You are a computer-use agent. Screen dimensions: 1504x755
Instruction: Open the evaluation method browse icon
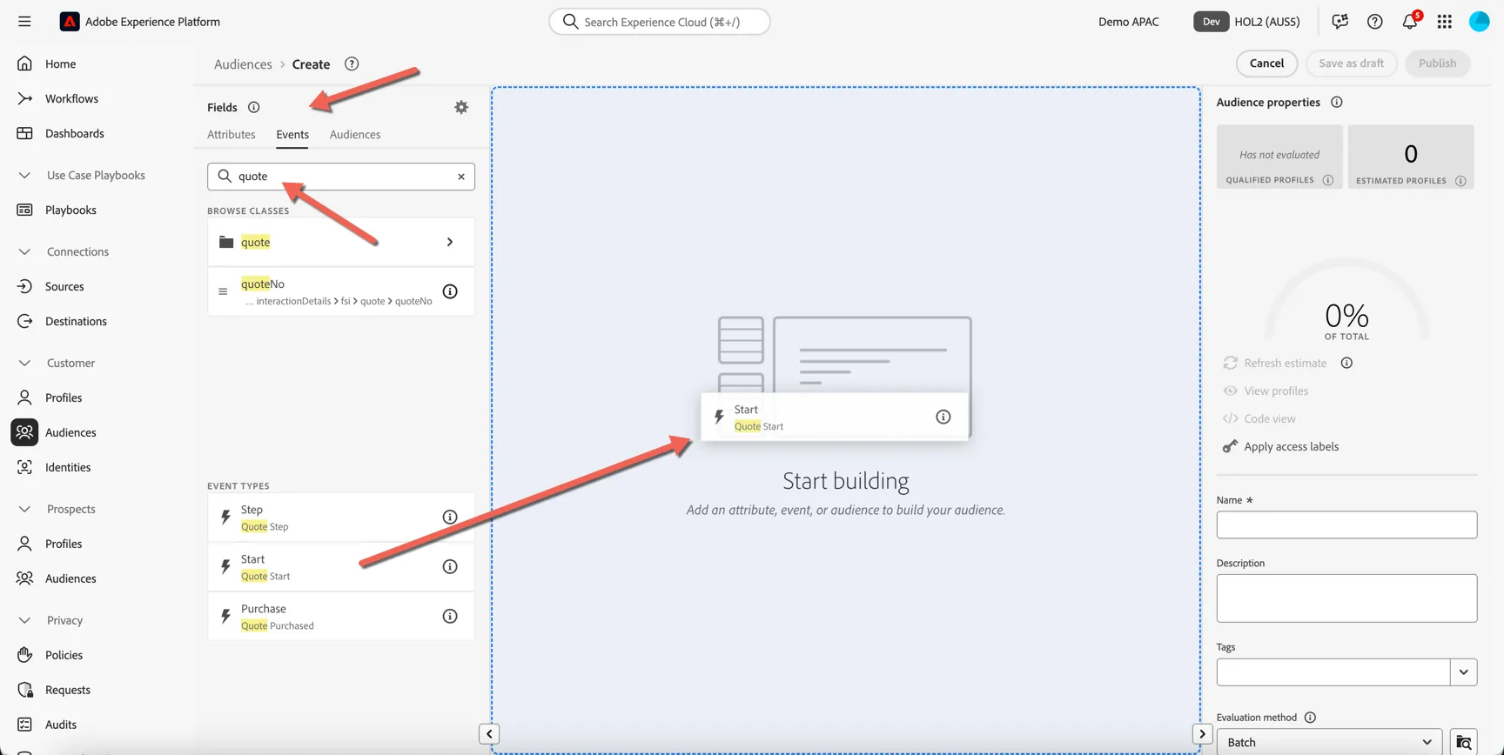pyautogui.click(x=1464, y=743)
